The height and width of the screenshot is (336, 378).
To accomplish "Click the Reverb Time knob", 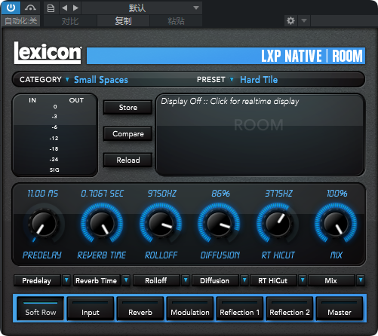I will tap(102, 224).
